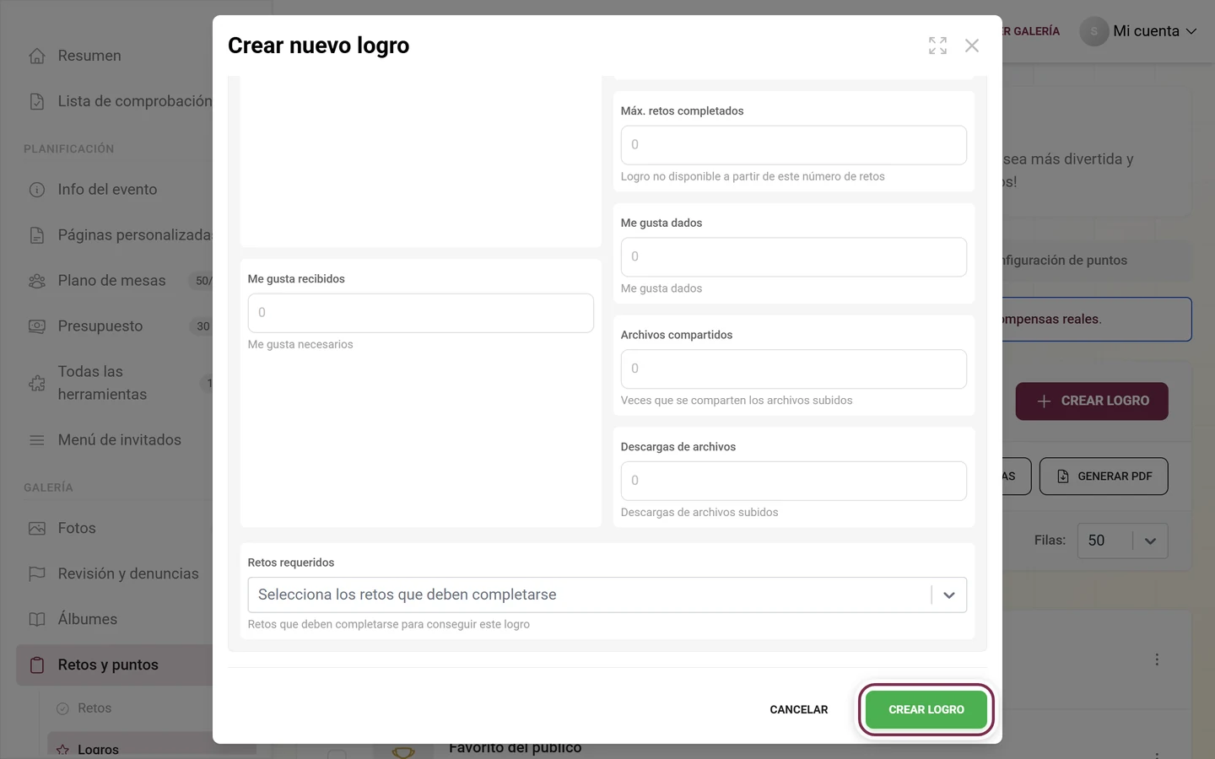
Task: Open the Retos requeridos dropdown arrow
Action: click(x=949, y=595)
